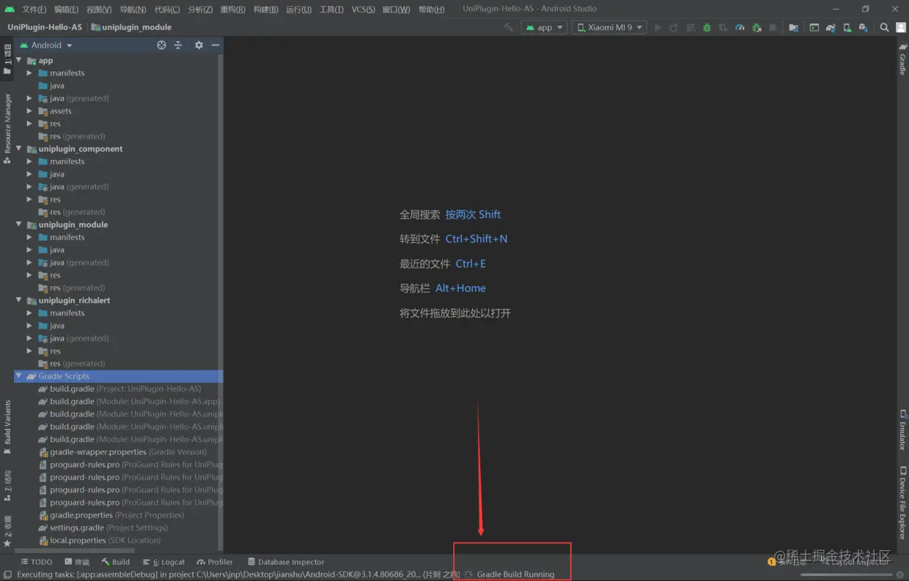Image resolution: width=909 pixels, height=581 pixels.
Task: Click the Stop square icon in toolbar
Action: (x=773, y=27)
